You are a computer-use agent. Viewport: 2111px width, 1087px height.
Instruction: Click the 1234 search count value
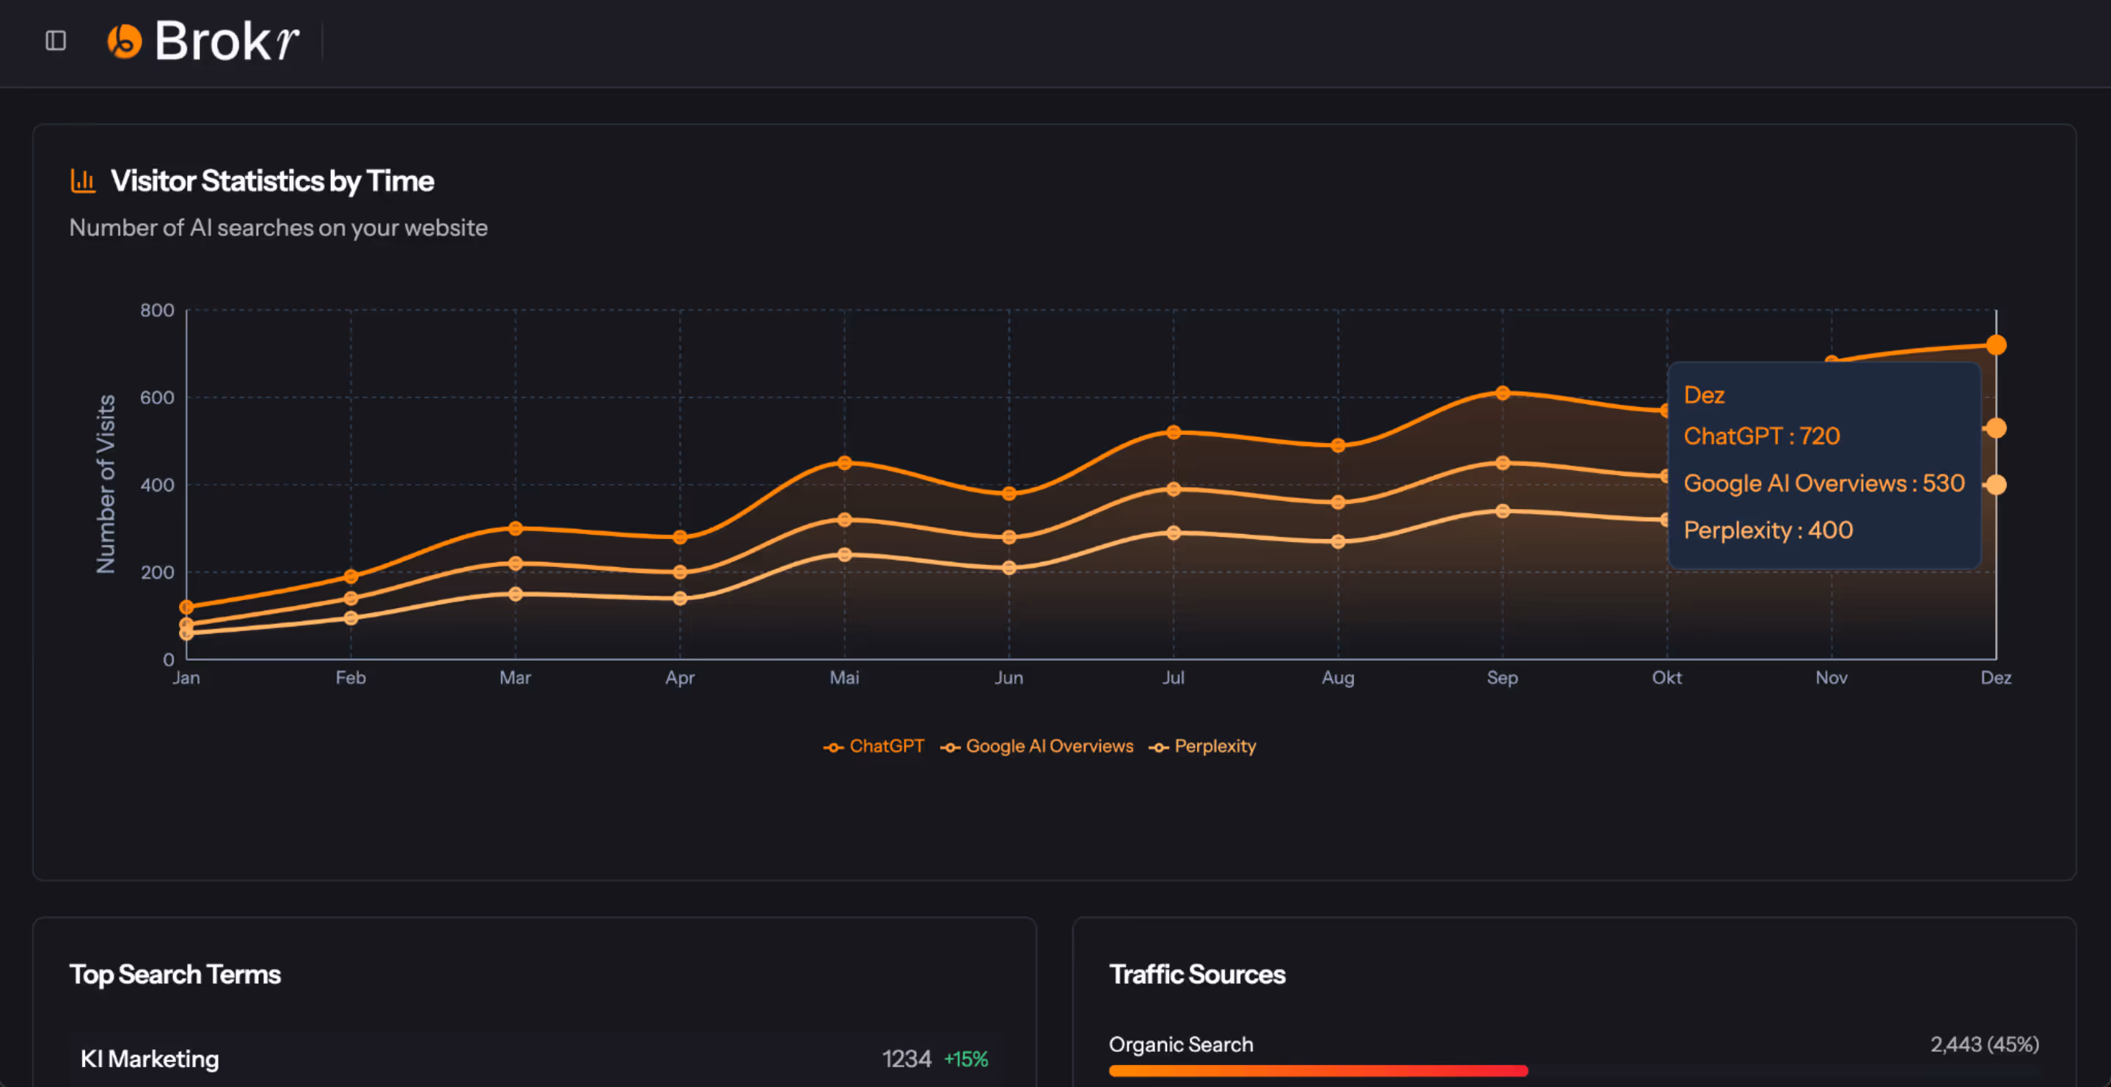tap(907, 1059)
